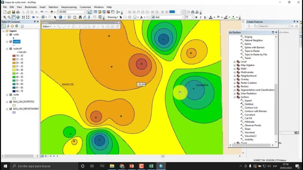
Task: Click the Full Extent globe icon
Action: [18, 17]
